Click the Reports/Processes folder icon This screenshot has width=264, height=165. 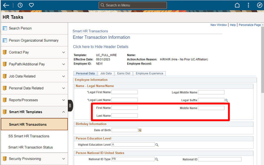[x=5, y=100]
